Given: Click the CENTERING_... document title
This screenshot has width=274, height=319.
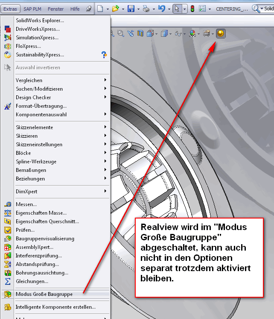Looking at the screenshot, I should pyautogui.click(x=232, y=9).
